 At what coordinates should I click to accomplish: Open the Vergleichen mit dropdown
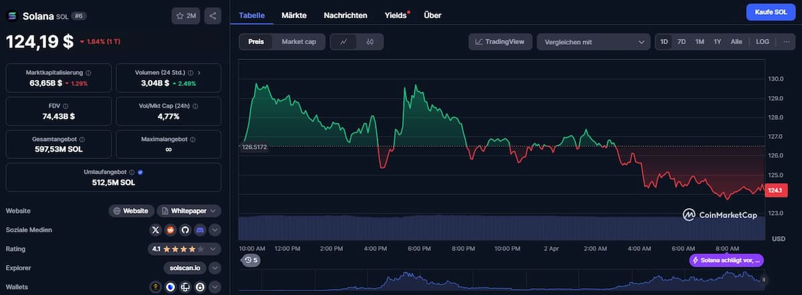(x=593, y=41)
